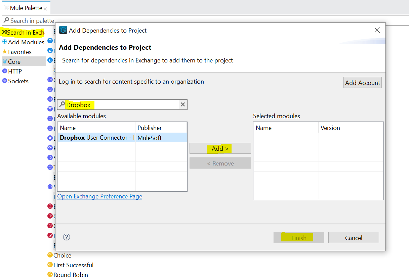Select the Sockets module icon

pos(5,81)
